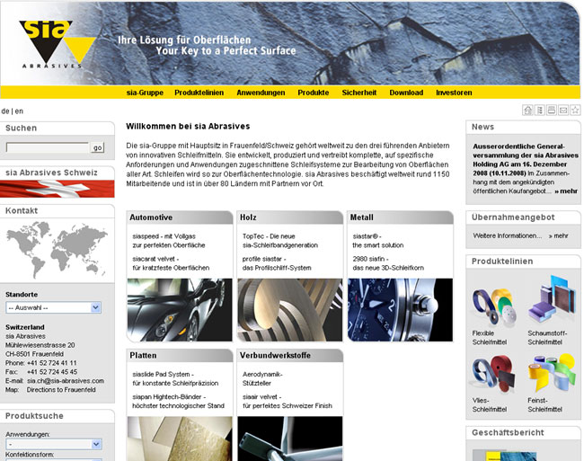Click the print page icon
This screenshot has height=461, width=584.
pos(552,111)
